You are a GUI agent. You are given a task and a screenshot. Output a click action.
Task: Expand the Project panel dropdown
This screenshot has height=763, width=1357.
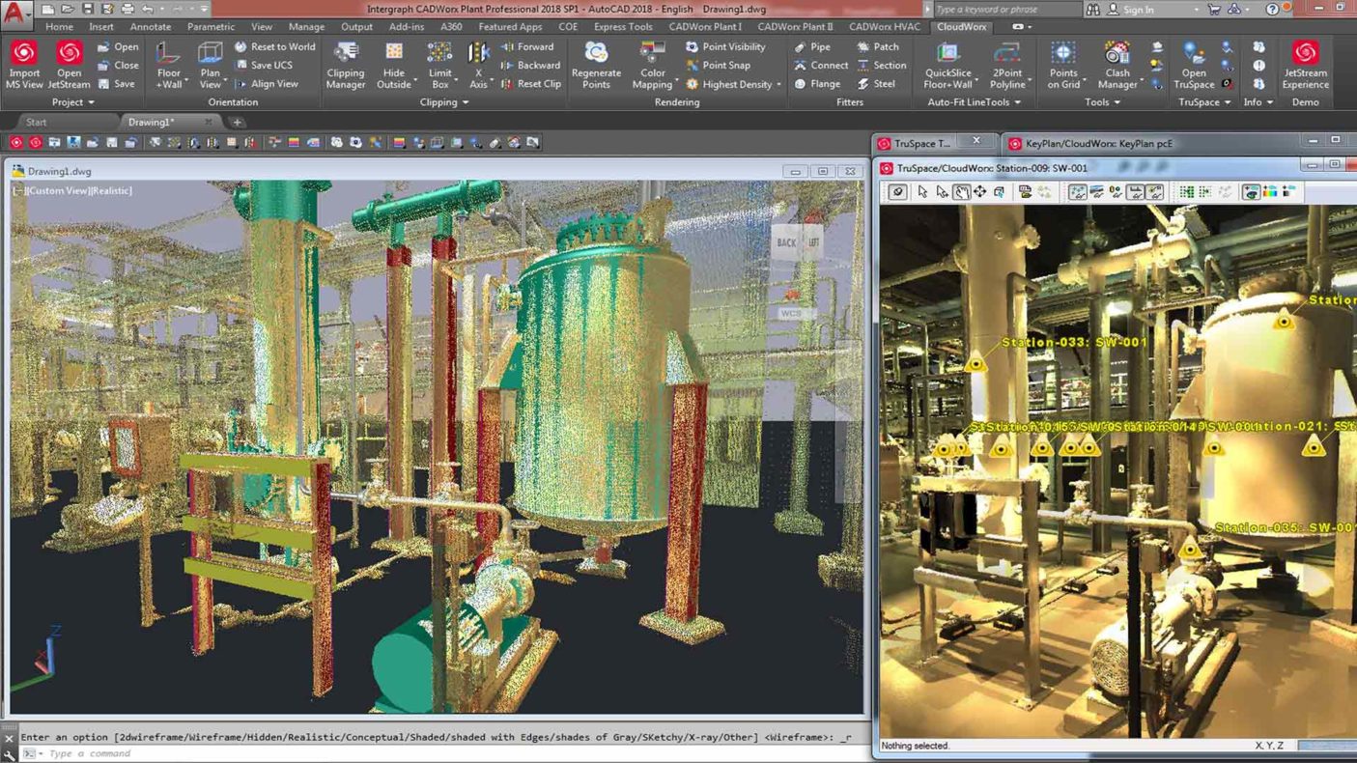point(73,101)
